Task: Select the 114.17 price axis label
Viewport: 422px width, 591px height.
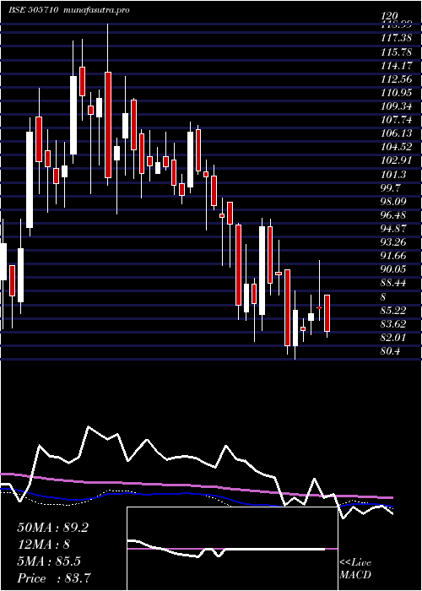Action: click(397, 64)
